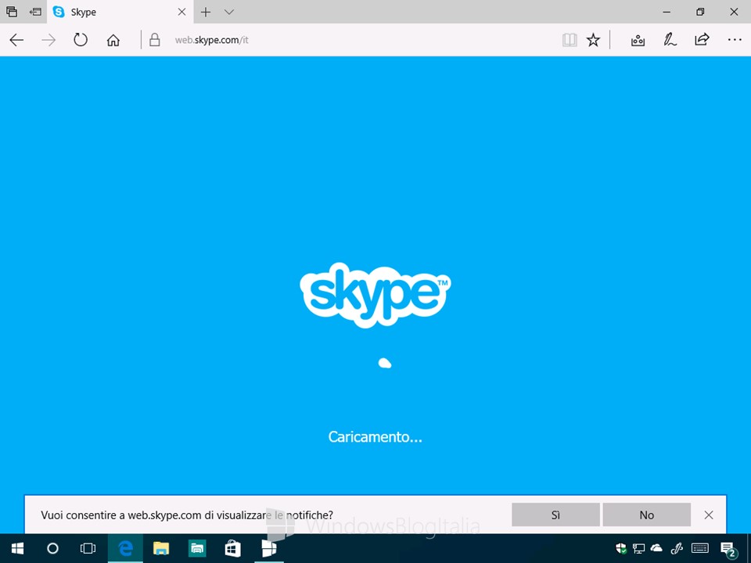
Task: Launch the Windows Store from taskbar
Action: coord(233,548)
